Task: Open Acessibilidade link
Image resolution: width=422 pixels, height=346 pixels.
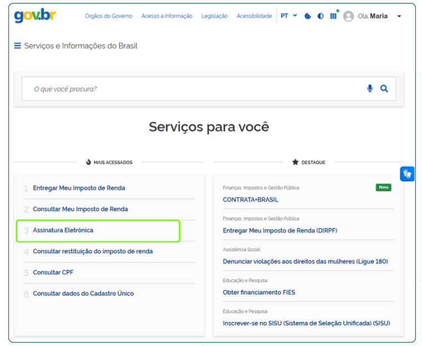Action: (255, 16)
